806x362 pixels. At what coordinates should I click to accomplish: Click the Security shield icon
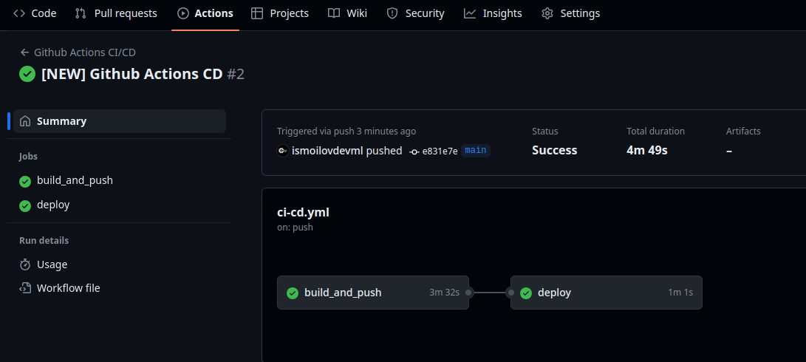[392, 13]
